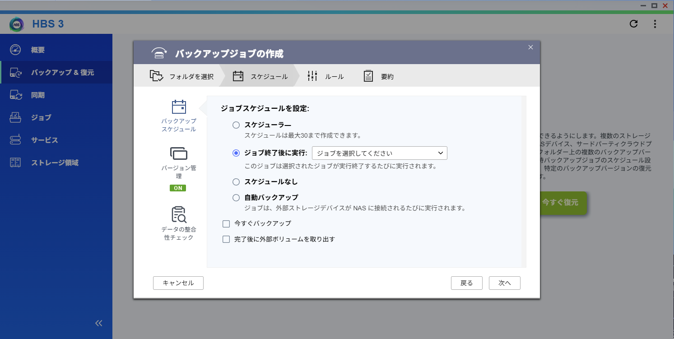Enable the 今すぐバックアップ checkbox
674x339 pixels.
[226, 223]
